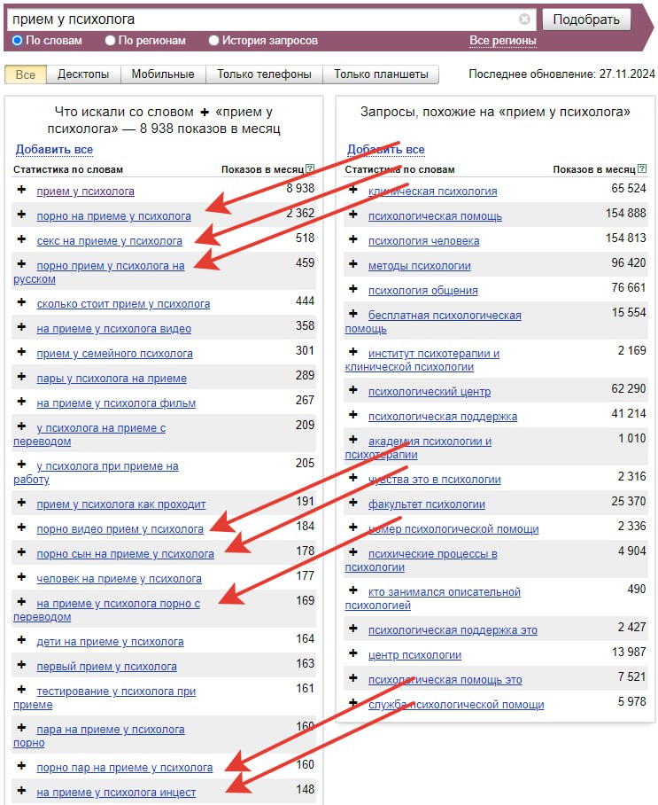This screenshot has height=805, width=658.
Task: Switch to the 'Только телефоны' tab
Action: click(x=264, y=74)
